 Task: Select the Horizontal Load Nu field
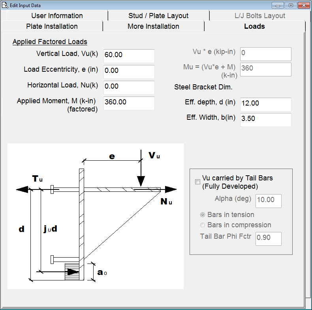[x=129, y=87]
